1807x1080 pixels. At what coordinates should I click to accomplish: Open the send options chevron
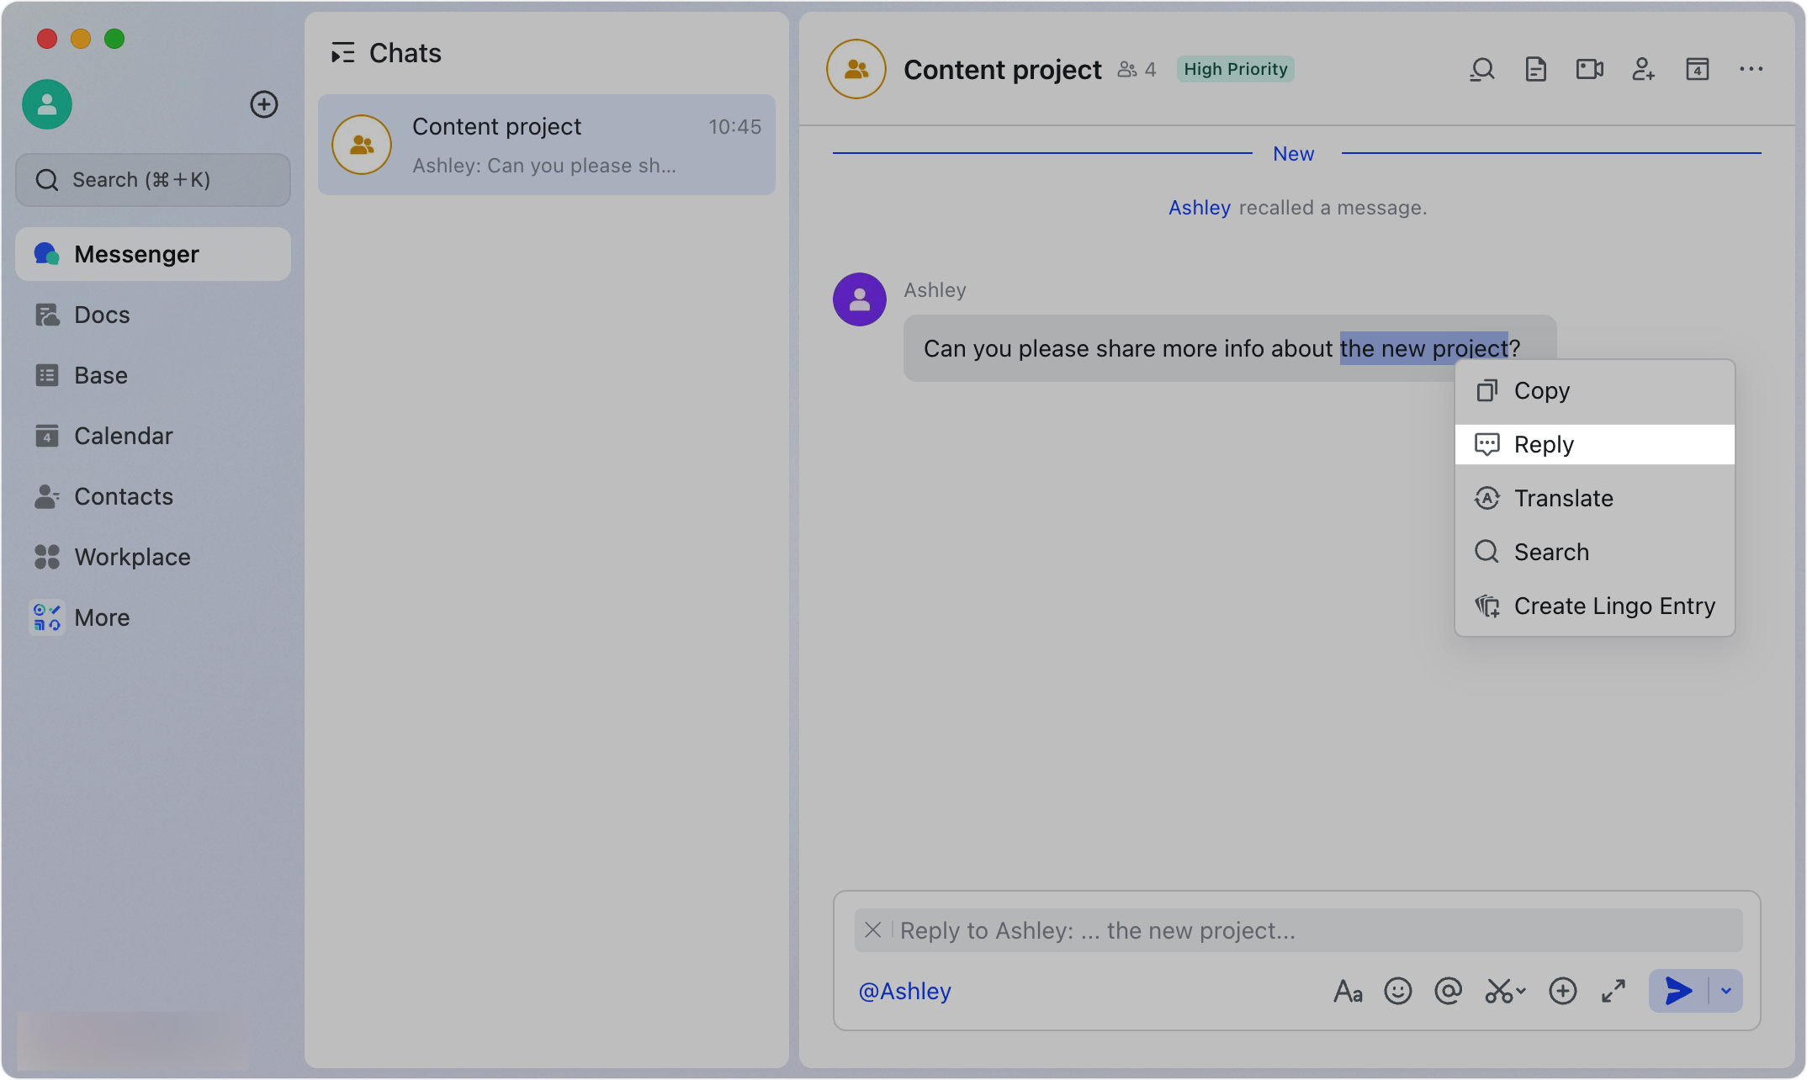click(1726, 991)
